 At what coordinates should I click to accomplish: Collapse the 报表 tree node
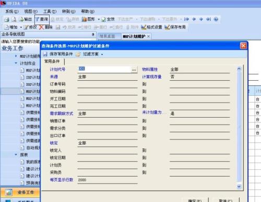[16, 155]
